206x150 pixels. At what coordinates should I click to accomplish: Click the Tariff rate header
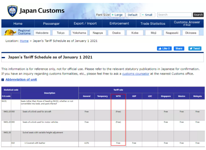click(x=118, y=90)
